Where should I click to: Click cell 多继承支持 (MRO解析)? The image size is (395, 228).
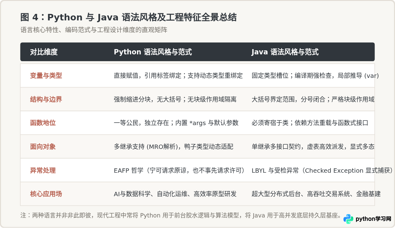pyautogui.click(x=174, y=146)
